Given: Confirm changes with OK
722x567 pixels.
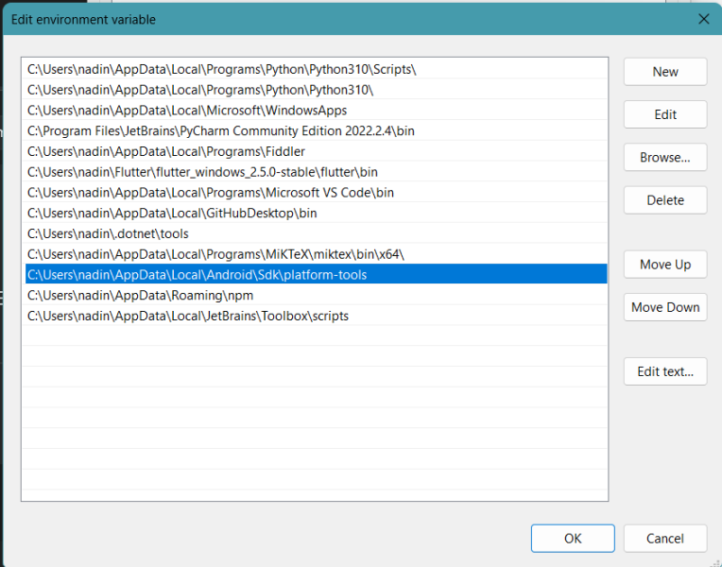Looking at the screenshot, I should tap(573, 539).
